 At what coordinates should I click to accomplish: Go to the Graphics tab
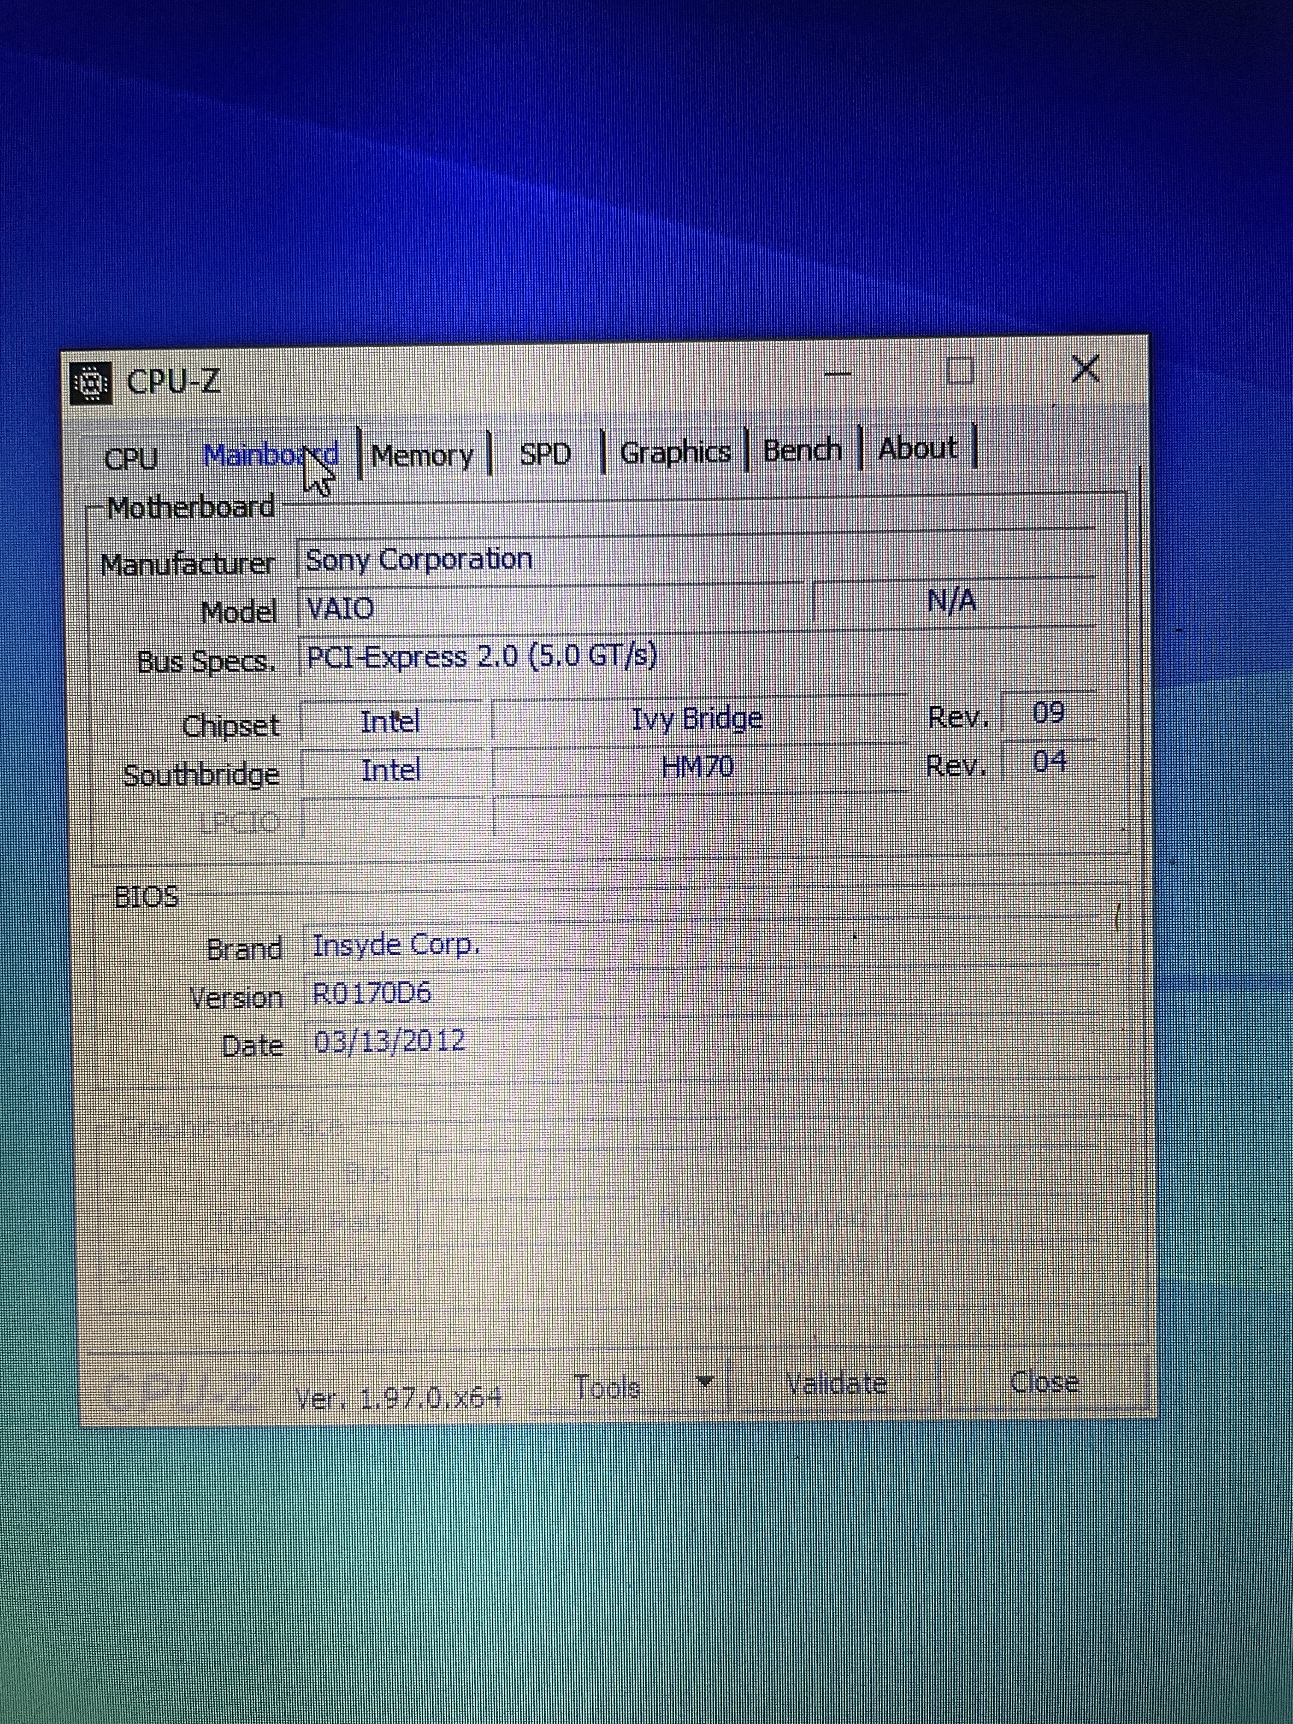pos(675,452)
